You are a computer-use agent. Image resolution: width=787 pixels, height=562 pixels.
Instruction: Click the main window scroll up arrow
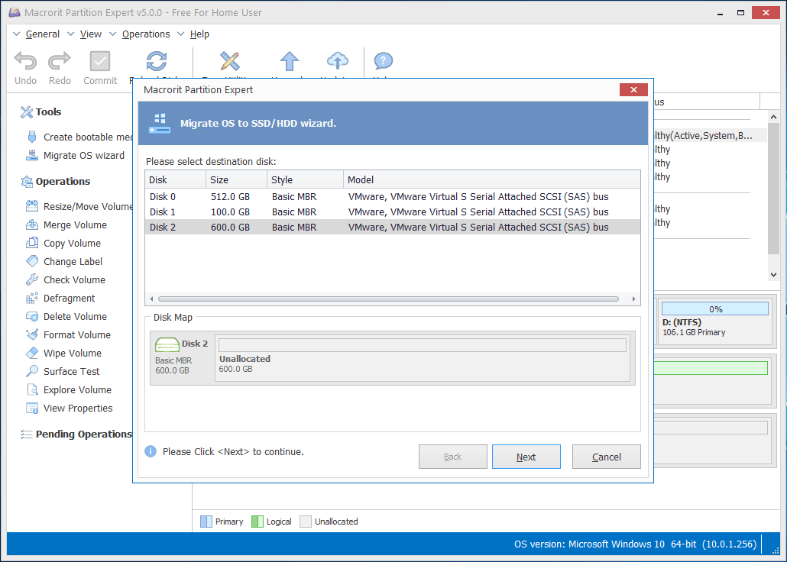click(x=773, y=116)
